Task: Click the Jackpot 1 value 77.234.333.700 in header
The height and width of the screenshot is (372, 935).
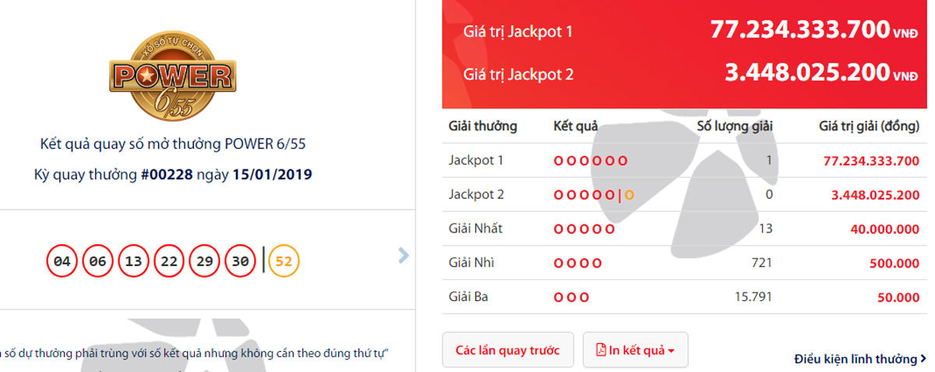Action: (799, 30)
